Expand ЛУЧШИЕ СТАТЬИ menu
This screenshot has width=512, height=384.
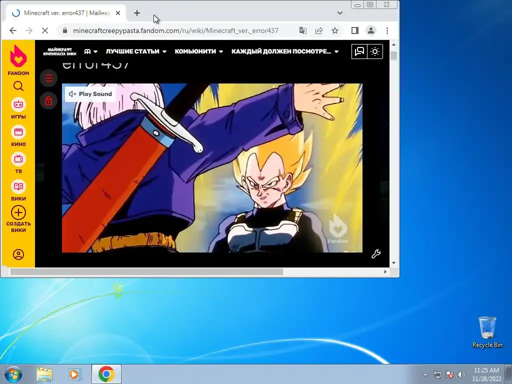[136, 51]
